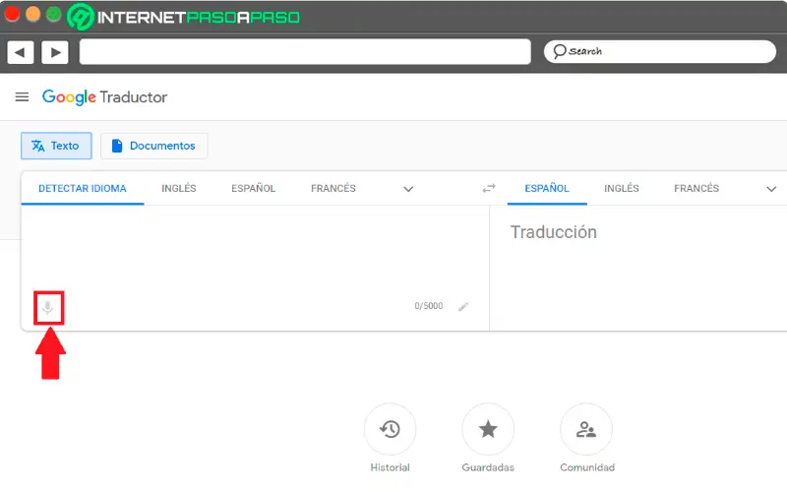Choose FRANCÉS as source language

coord(333,188)
